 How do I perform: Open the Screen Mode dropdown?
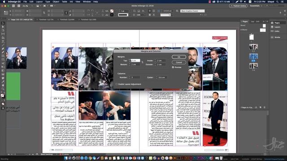click(x=45, y=6)
